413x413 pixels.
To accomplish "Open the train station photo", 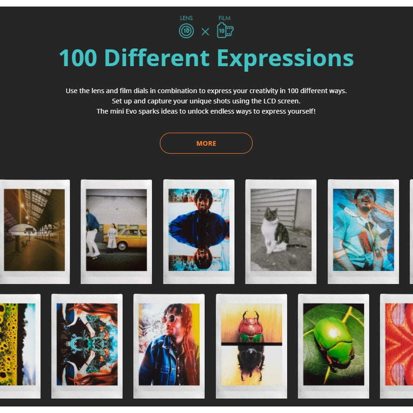I will pyautogui.click(x=34, y=232).
